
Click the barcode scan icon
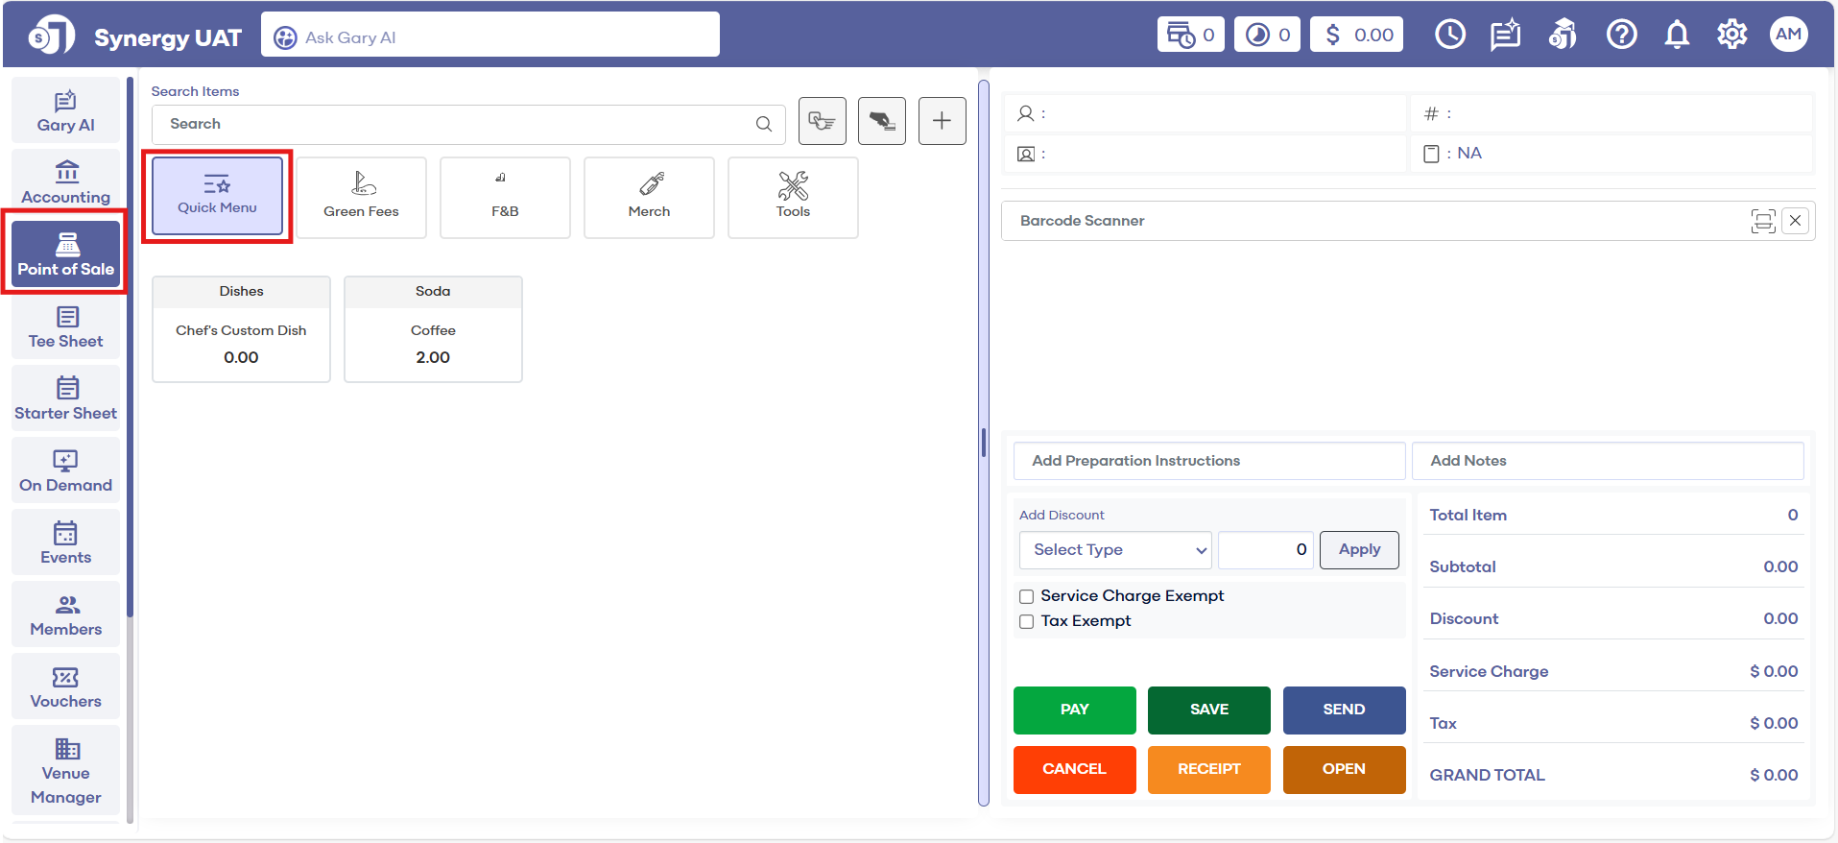[x=1762, y=221]
